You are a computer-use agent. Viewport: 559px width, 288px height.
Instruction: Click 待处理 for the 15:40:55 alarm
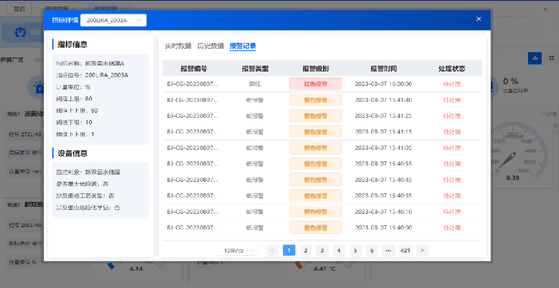click(452, 164)
